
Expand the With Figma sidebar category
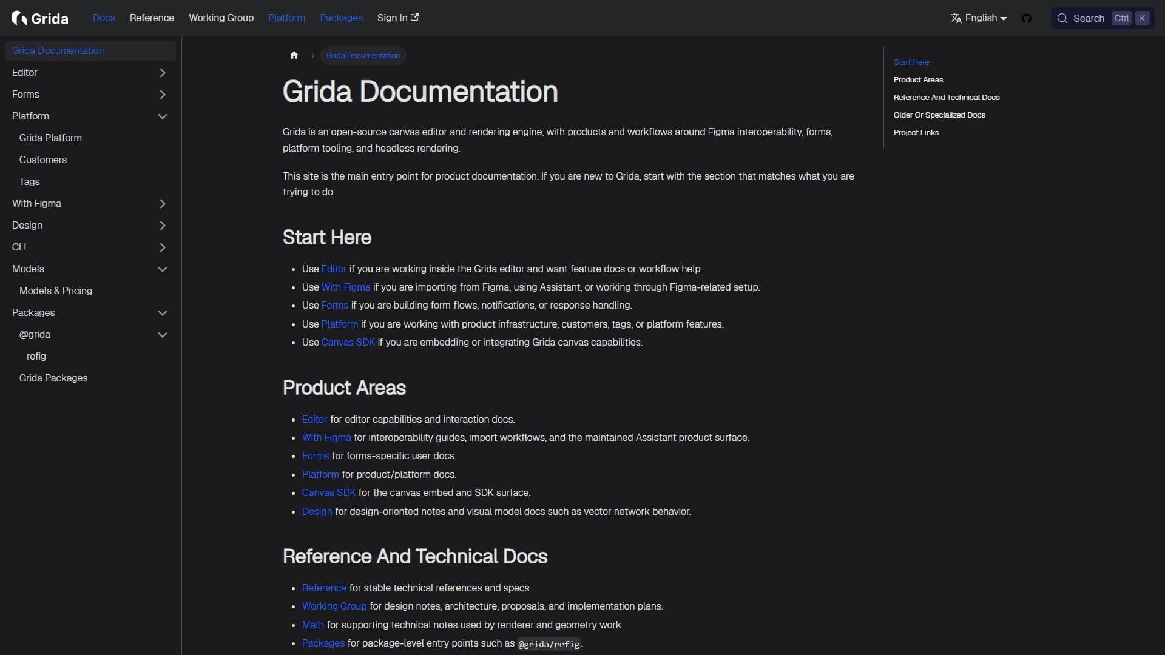162,204
